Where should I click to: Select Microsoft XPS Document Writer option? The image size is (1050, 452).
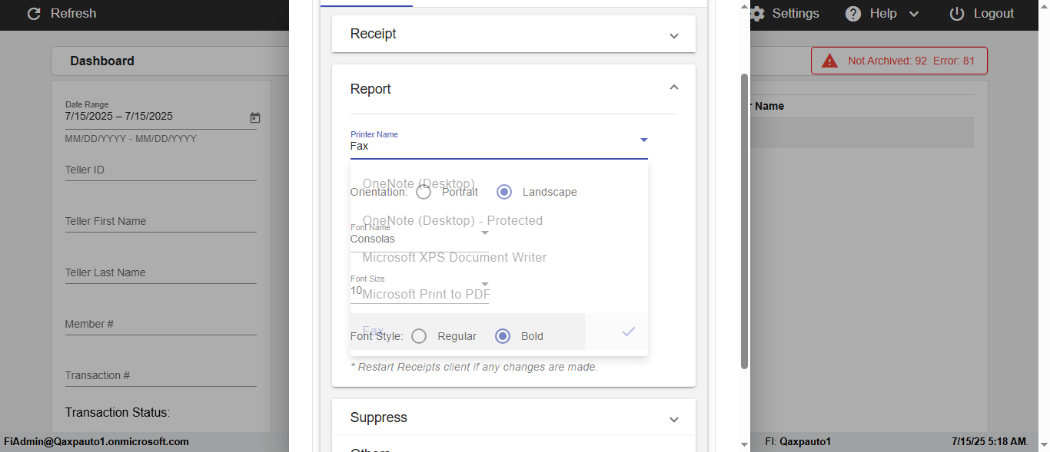coord(454,257)
